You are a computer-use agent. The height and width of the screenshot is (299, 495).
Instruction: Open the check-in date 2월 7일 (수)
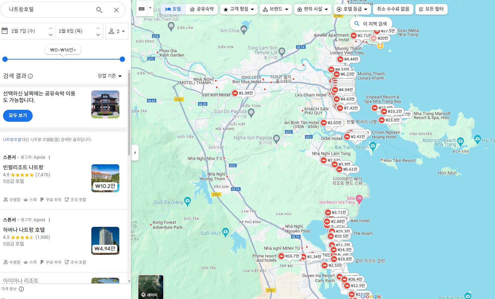[x=23, y=31]
